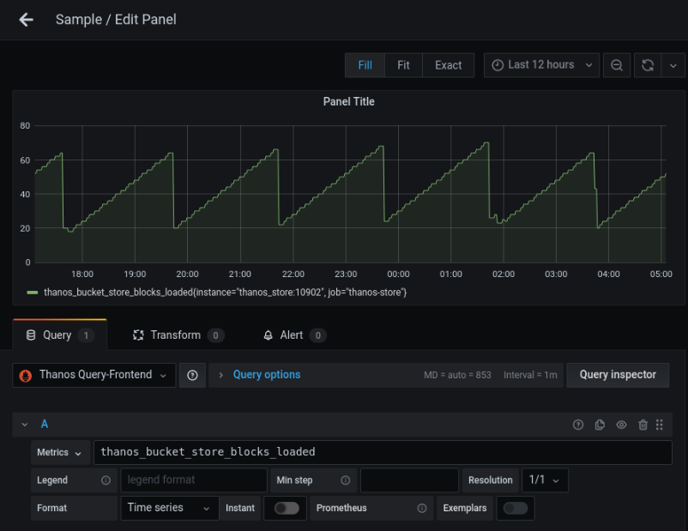Viewport: 688px width, 531px height.
Task: Open the Format Time series dropdown
Action: [170, 508]
